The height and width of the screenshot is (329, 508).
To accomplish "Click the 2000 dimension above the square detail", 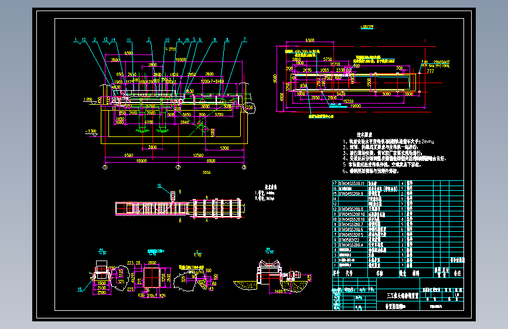I will 152,263.
